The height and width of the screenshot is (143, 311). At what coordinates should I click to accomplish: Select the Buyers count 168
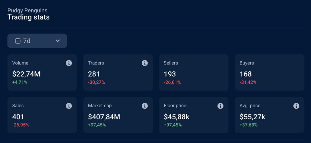(x=246, y=74)
